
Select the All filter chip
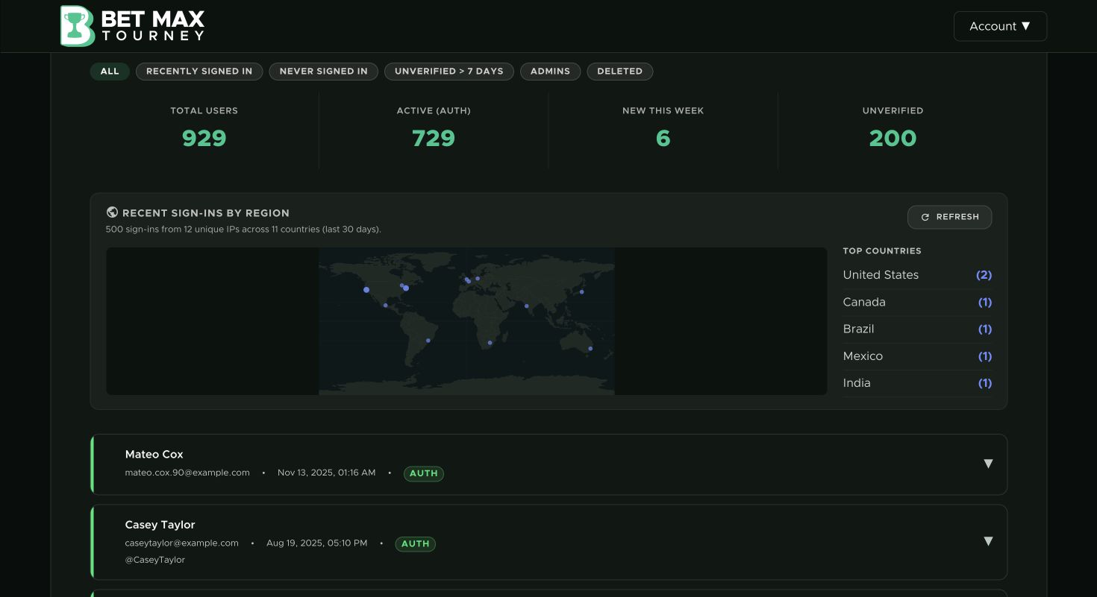click(110, 72)
